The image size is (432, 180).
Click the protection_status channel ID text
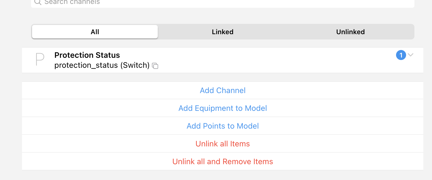[x=86, y=65]
